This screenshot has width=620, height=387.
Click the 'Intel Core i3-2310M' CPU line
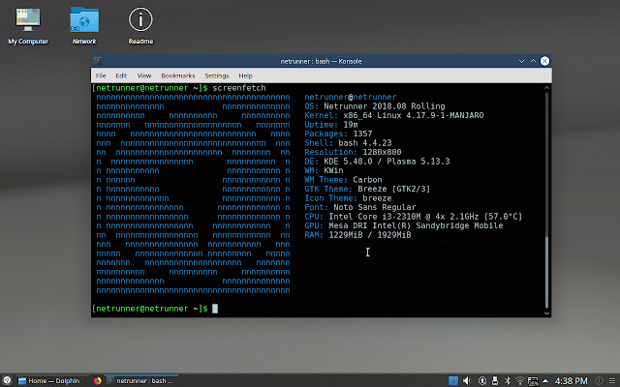tap(414, 217)
